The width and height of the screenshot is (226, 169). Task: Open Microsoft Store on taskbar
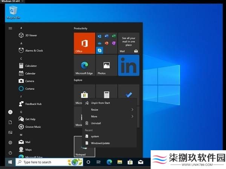(130, 162)
